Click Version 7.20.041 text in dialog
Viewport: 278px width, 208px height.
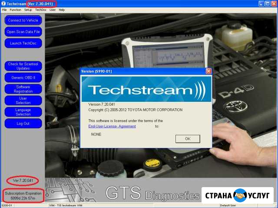tap(102, 104)
